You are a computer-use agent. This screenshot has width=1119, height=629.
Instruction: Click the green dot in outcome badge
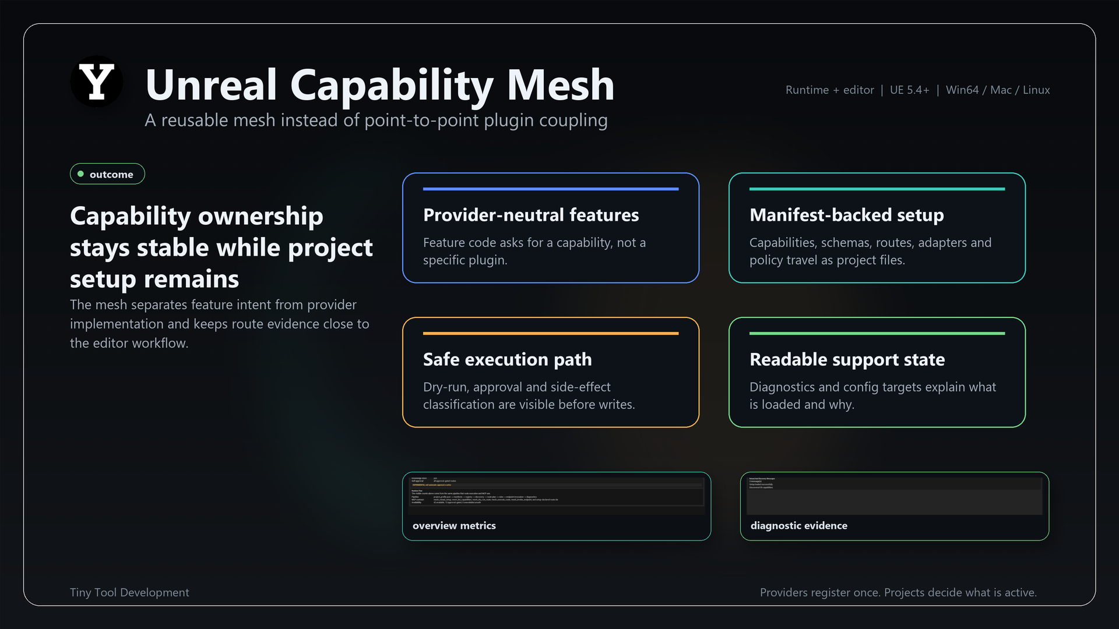pos(80,174)
